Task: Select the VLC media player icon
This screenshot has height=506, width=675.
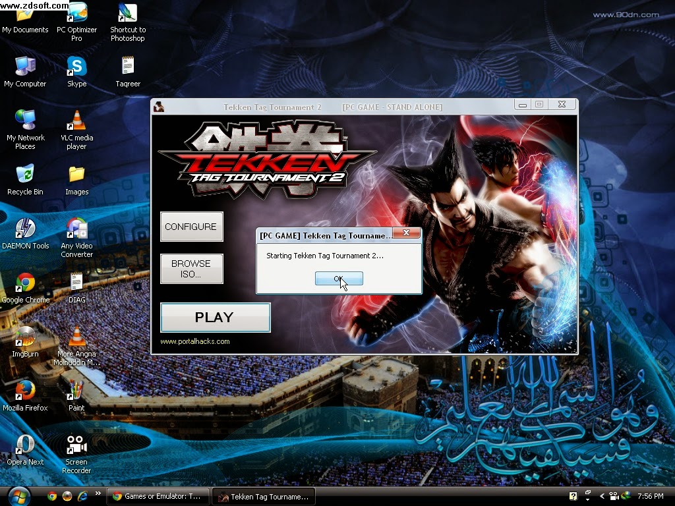Action: (76, 130)
